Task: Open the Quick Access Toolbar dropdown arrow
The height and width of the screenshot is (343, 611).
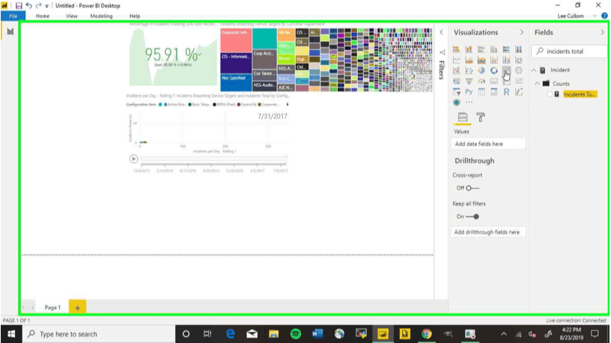Action: [46, 6]
